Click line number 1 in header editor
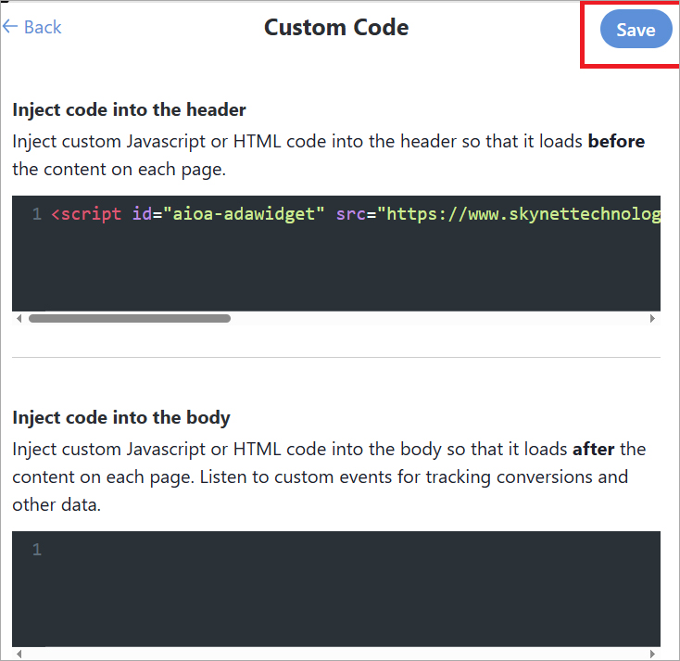Screen dimensions: 680x661 (x=36, y=214)
